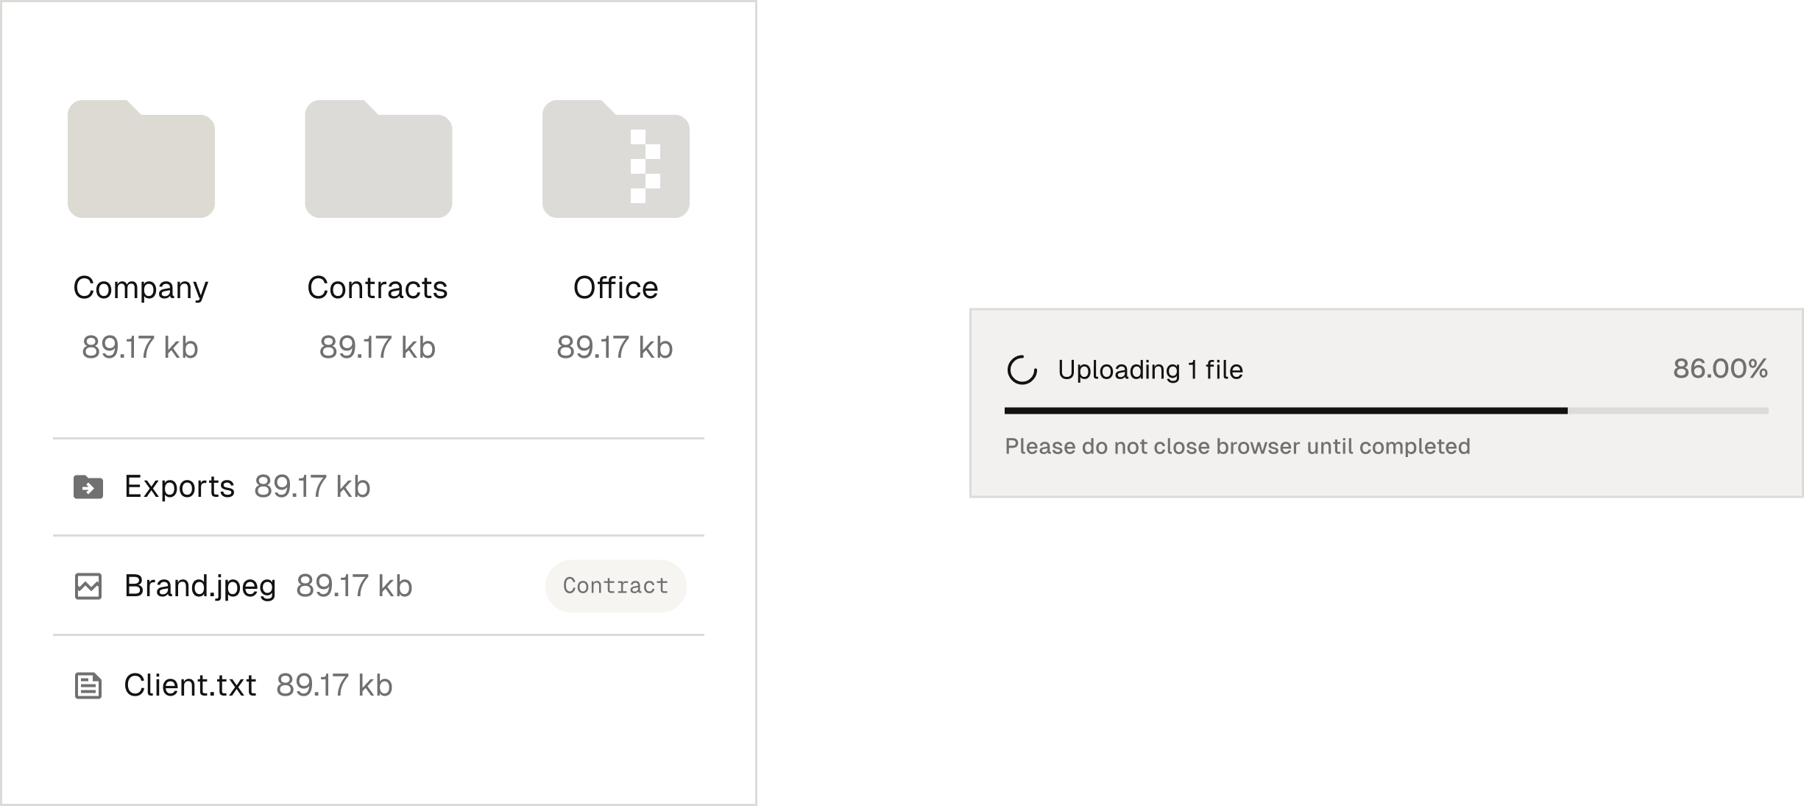Select the 89.17 kb size under Contracts
The width and height of the screenshot is (1804, 806).
pos(378,347)
